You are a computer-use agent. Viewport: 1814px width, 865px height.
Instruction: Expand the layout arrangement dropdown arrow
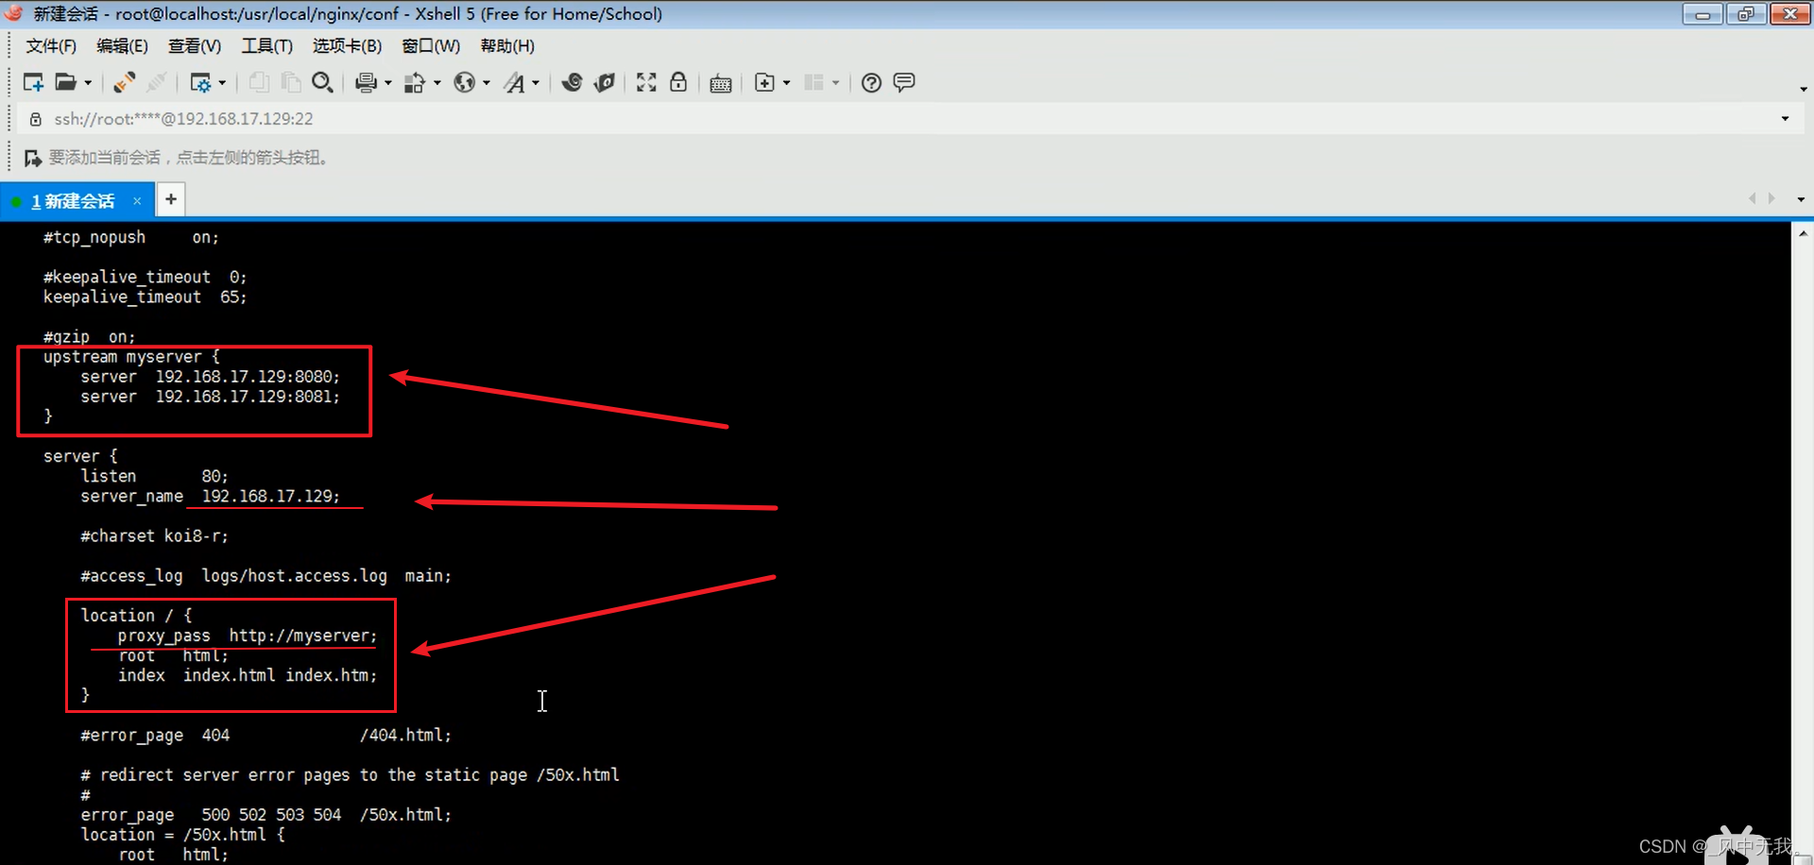[836, 83]
